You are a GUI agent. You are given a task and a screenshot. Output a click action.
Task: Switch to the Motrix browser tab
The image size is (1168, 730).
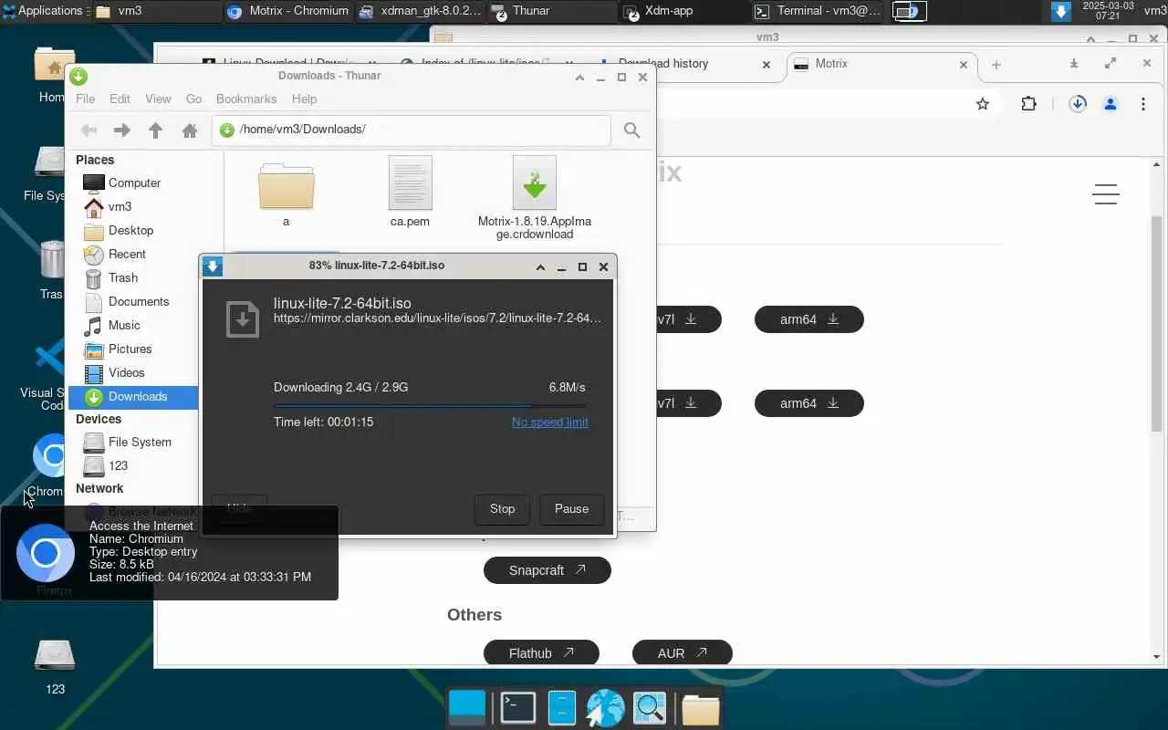click(x=874, y=64)
